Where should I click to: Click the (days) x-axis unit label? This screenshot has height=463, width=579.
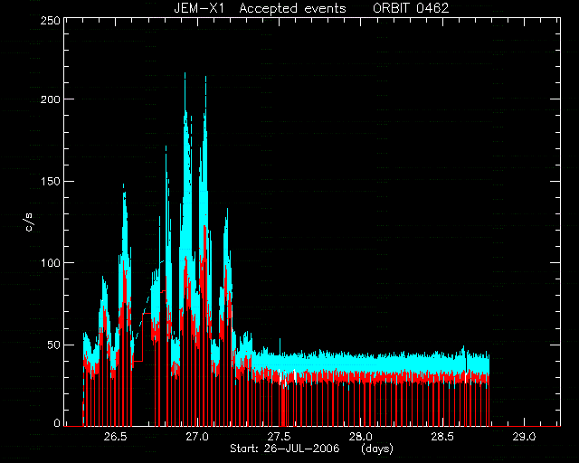[377, 449]
